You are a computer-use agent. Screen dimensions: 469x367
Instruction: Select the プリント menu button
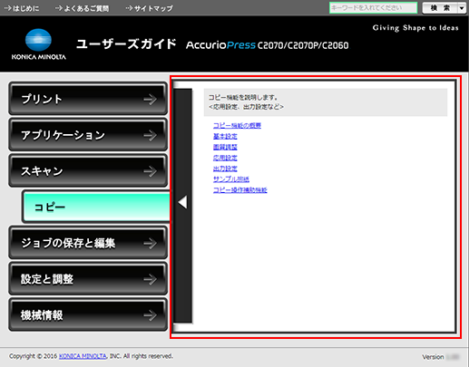pos(88,99)
